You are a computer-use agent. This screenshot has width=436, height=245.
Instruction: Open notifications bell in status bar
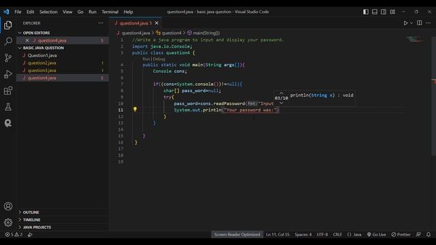pyautogui.click(x=429, y=235)
